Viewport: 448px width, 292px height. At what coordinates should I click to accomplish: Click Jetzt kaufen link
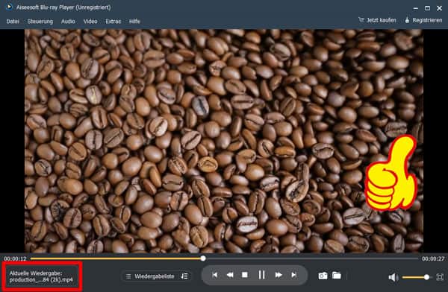[x=381, y=20]
